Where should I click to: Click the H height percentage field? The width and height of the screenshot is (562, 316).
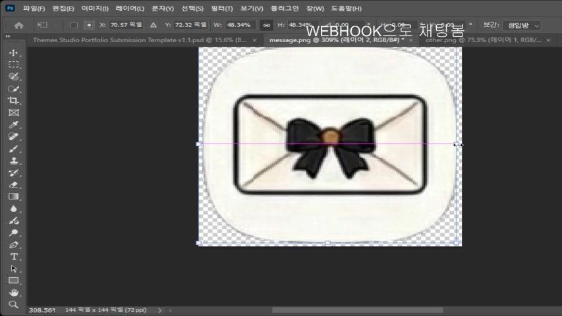point(302,25)
